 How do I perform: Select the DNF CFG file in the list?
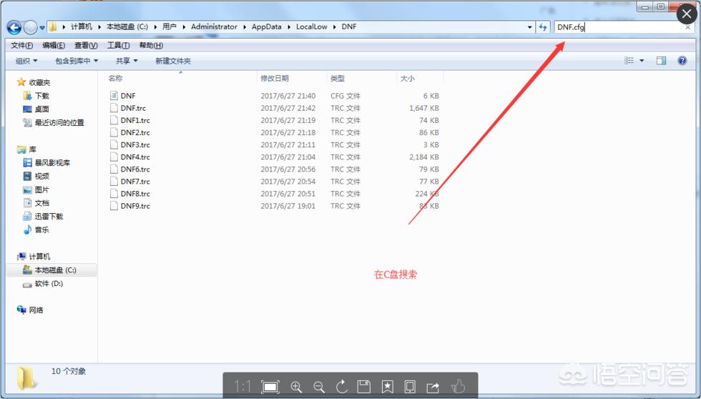[127, 96]
